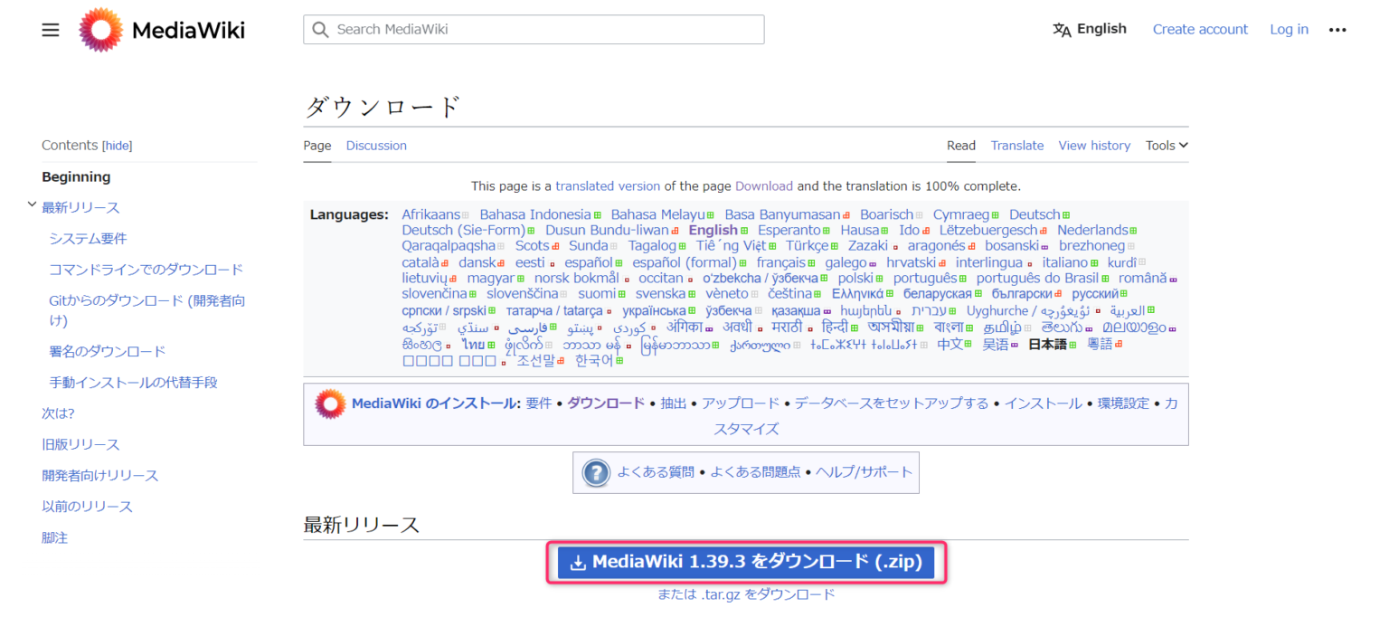Click the search magnifying glass icon

pyautogui.click(x=320, y=29)
